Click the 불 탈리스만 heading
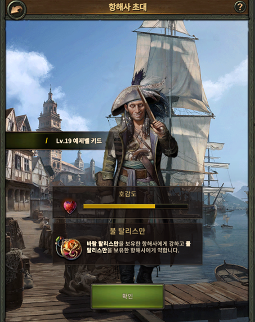This screenshot has width=255, height=322. [x=127, y=231]
